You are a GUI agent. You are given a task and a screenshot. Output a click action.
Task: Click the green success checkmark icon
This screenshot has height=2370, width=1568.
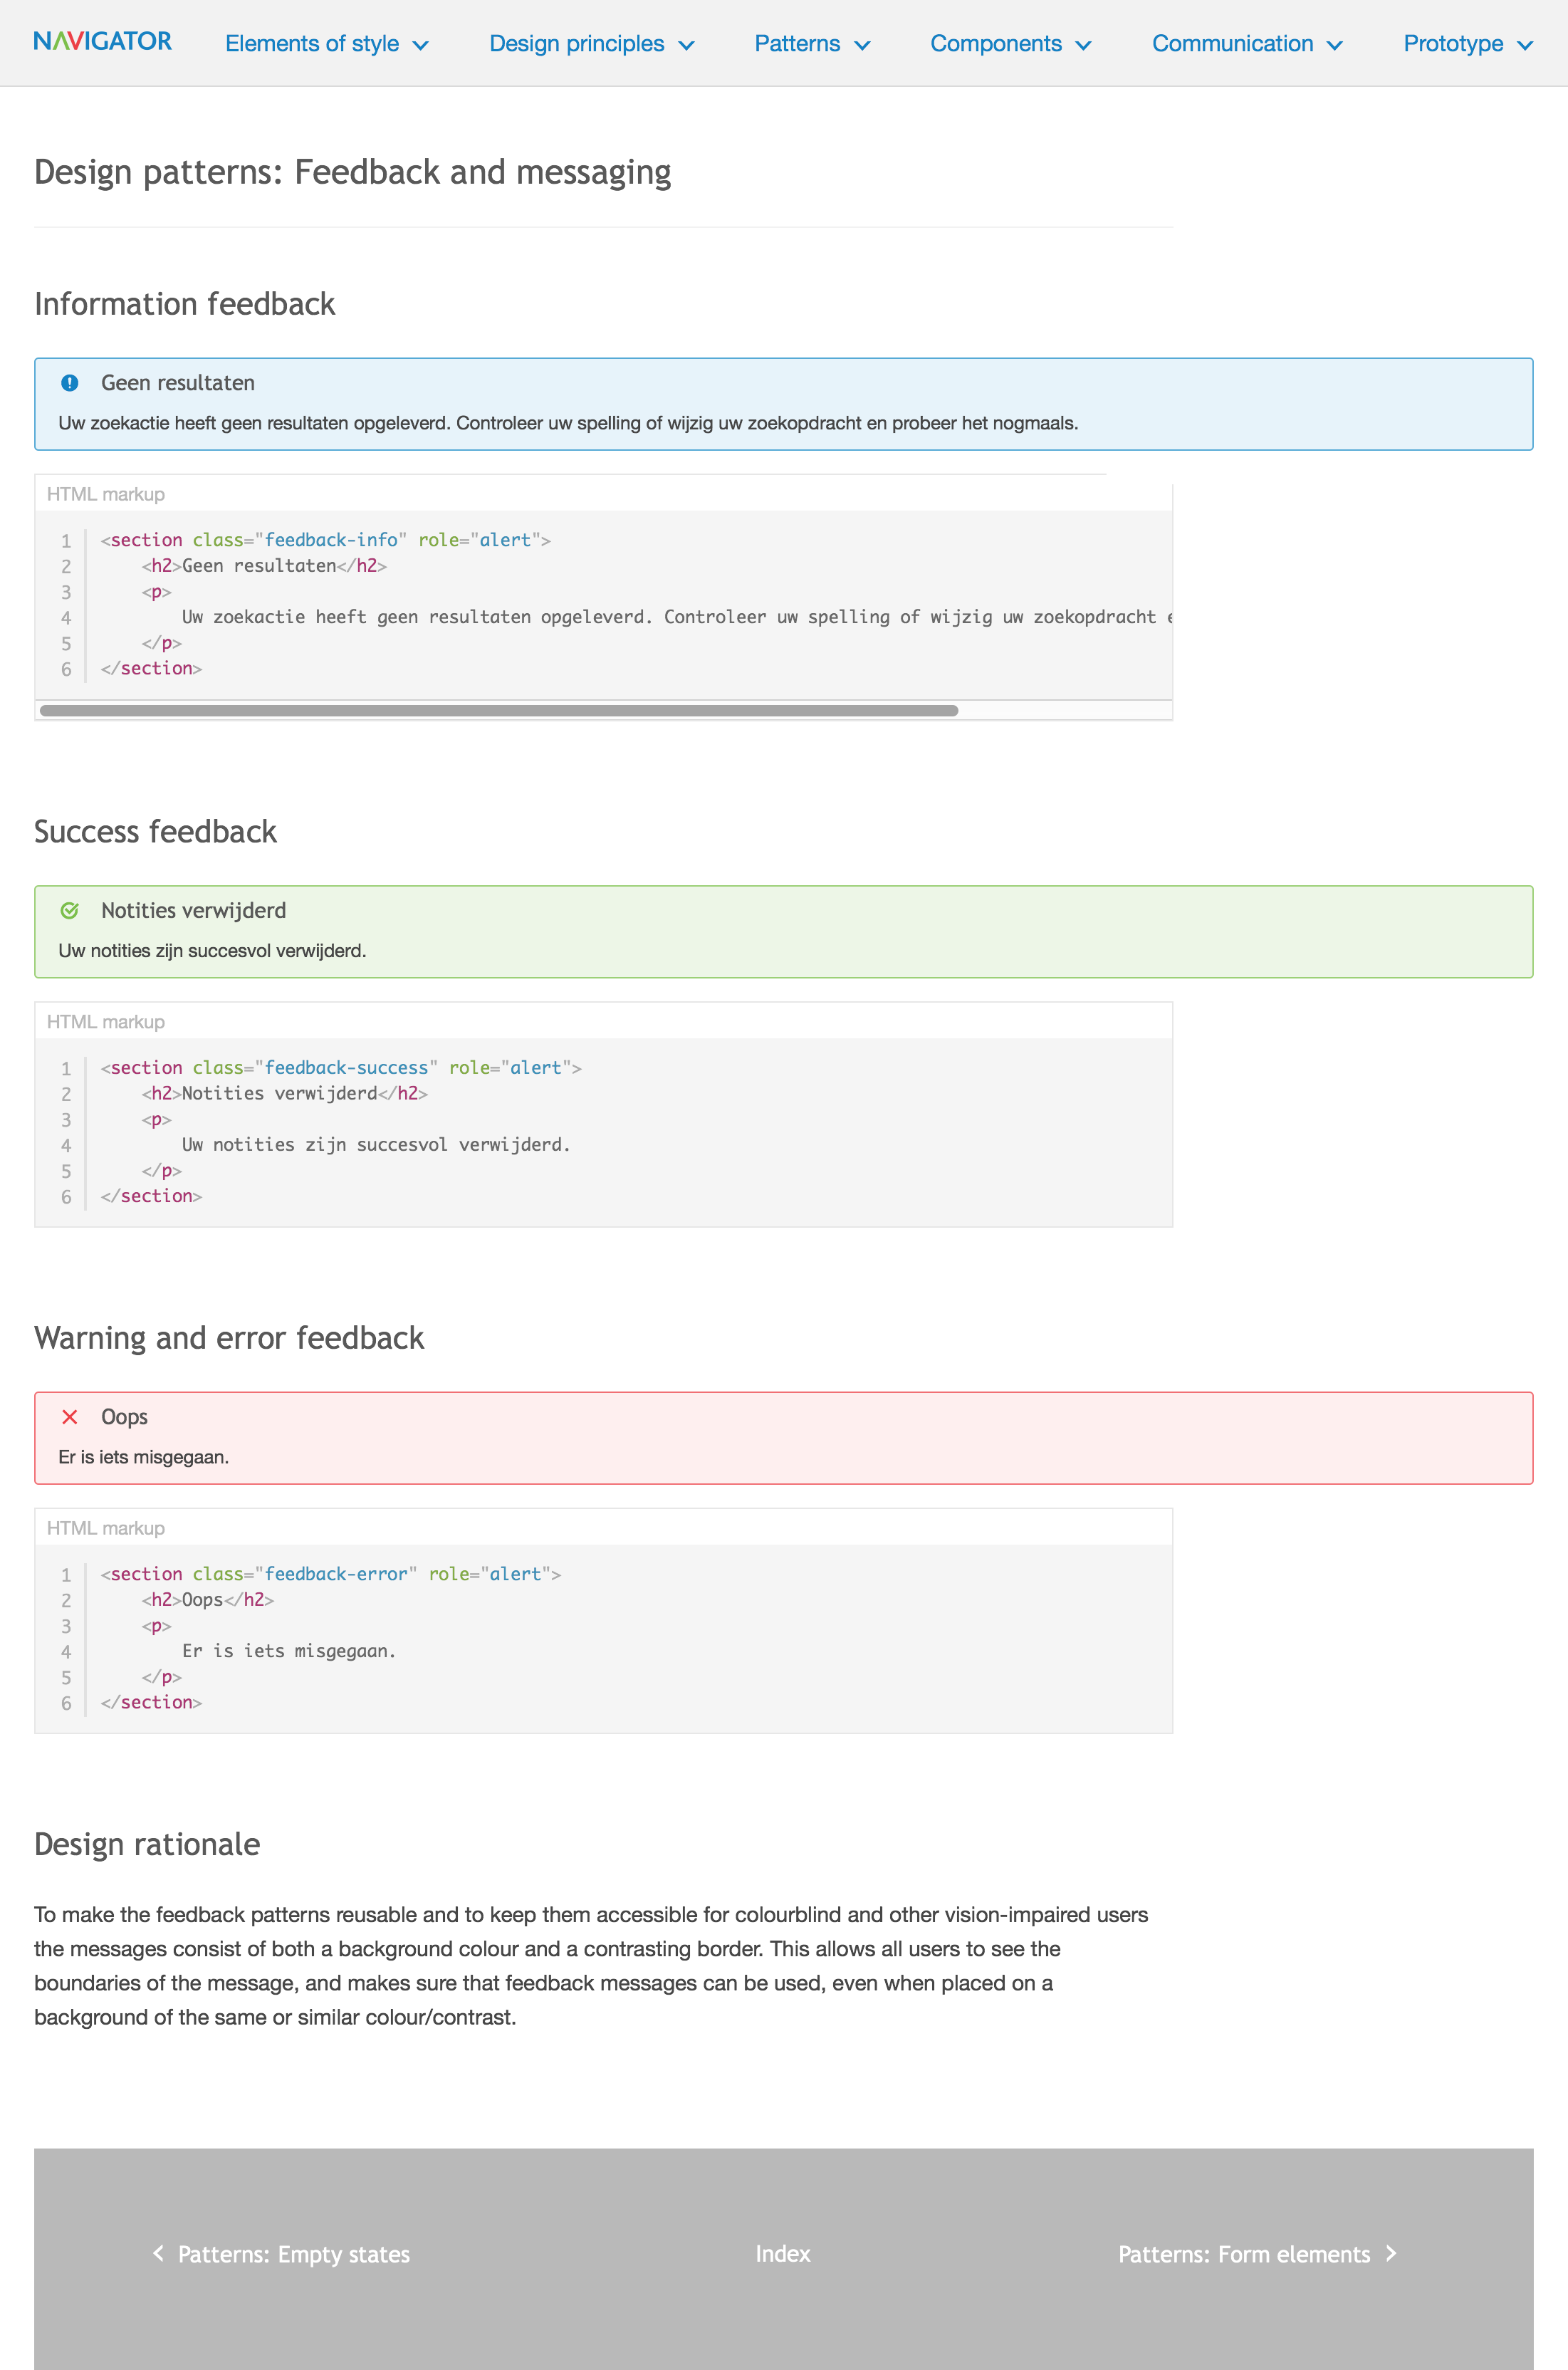pyautogui.click(x=70, y=910)
